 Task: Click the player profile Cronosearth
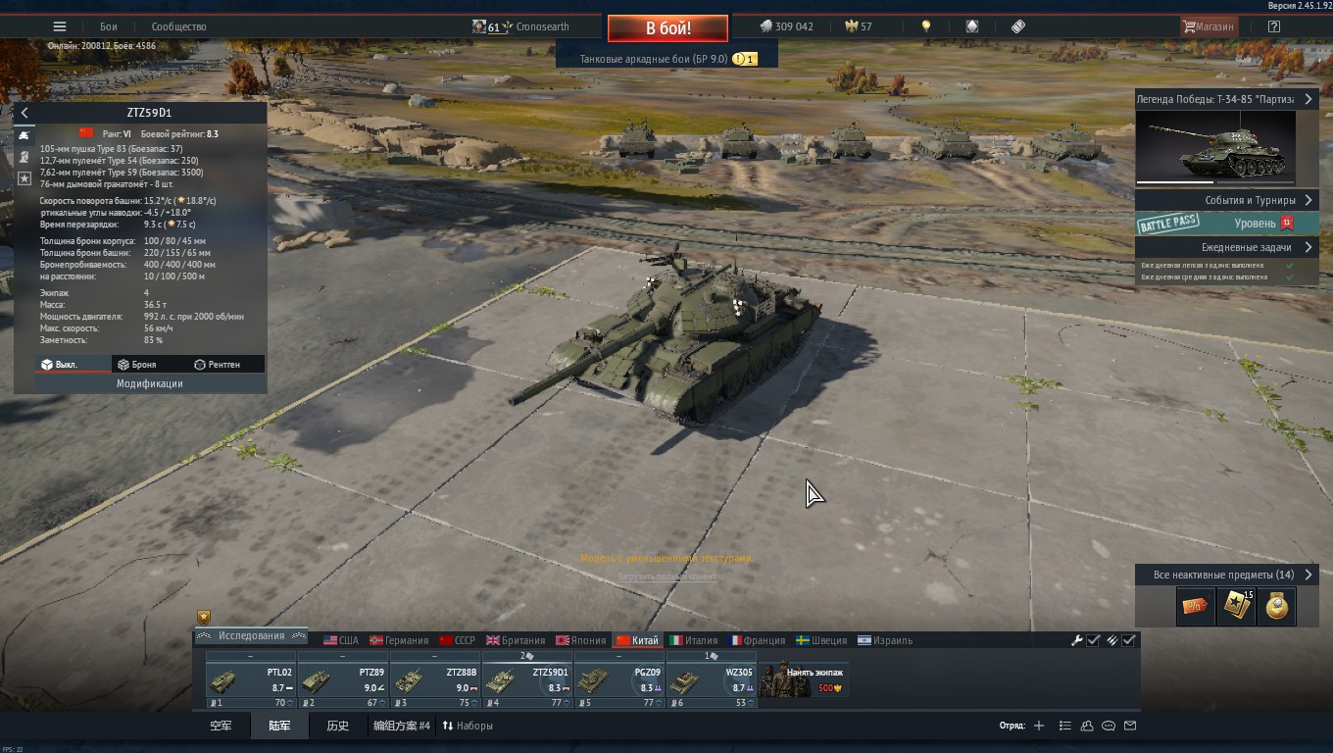520,26
